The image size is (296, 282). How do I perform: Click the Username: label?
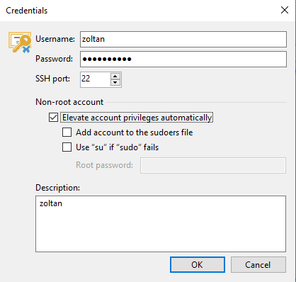click(x=55, y=39)
